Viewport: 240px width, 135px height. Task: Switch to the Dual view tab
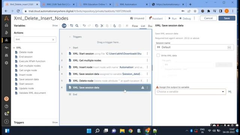(x=150, y=26)
